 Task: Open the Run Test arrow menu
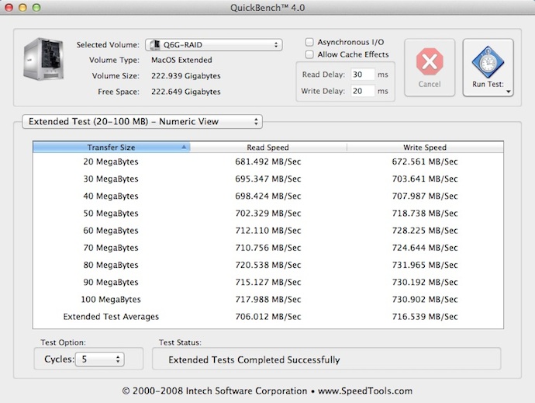pos(507,91)
